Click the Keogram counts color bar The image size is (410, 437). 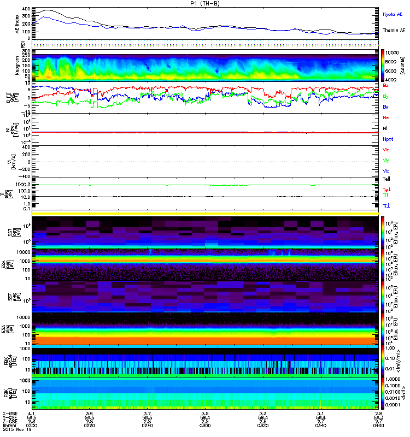(383, 66)
